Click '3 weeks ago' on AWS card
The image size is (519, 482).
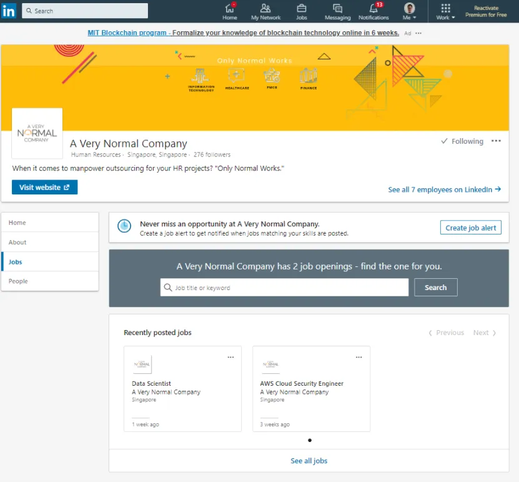click(275, 424)
